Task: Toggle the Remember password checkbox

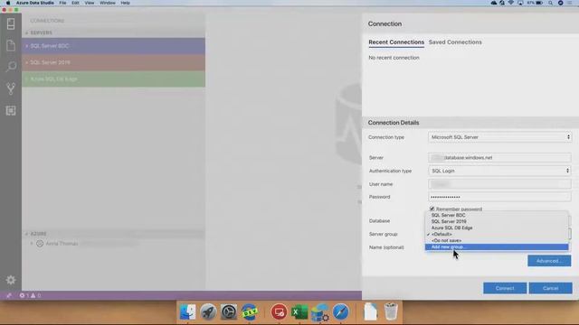Action: click(432, 209)
